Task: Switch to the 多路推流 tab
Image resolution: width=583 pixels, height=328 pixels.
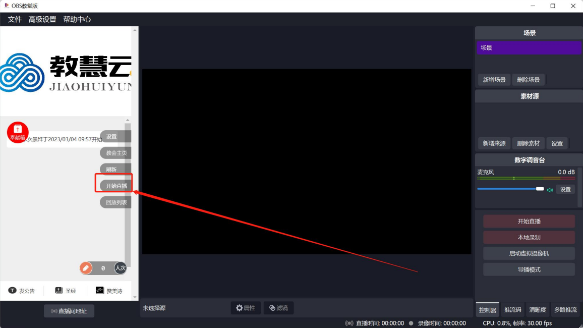Action: [566, 309]
